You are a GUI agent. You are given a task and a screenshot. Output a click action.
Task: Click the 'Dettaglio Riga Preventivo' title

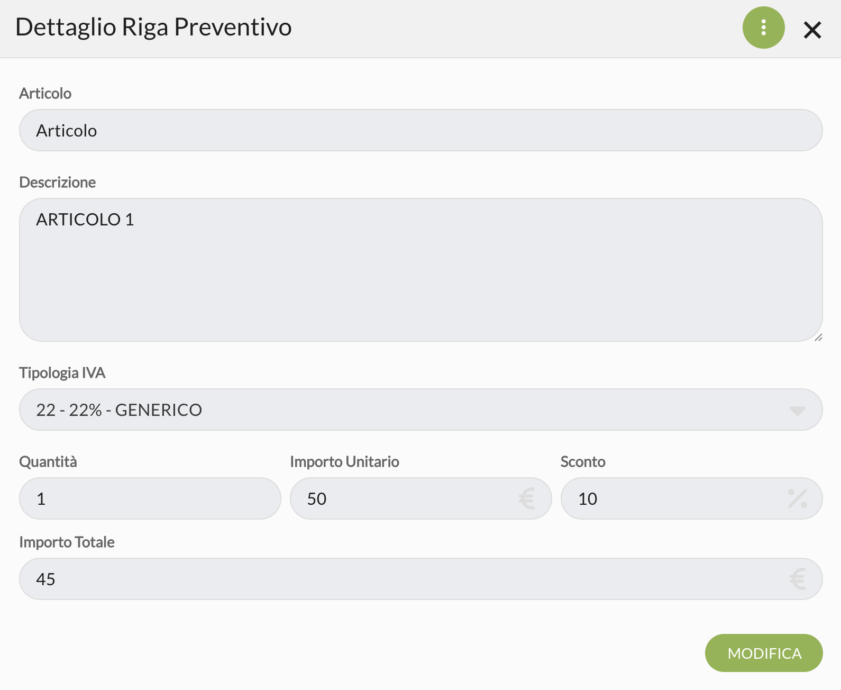(x=153, y=28)
